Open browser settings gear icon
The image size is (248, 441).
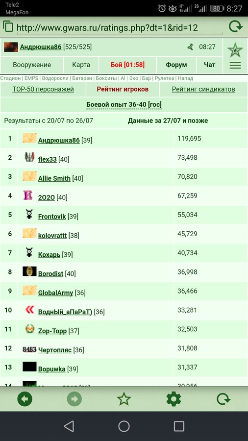point(174,399)
